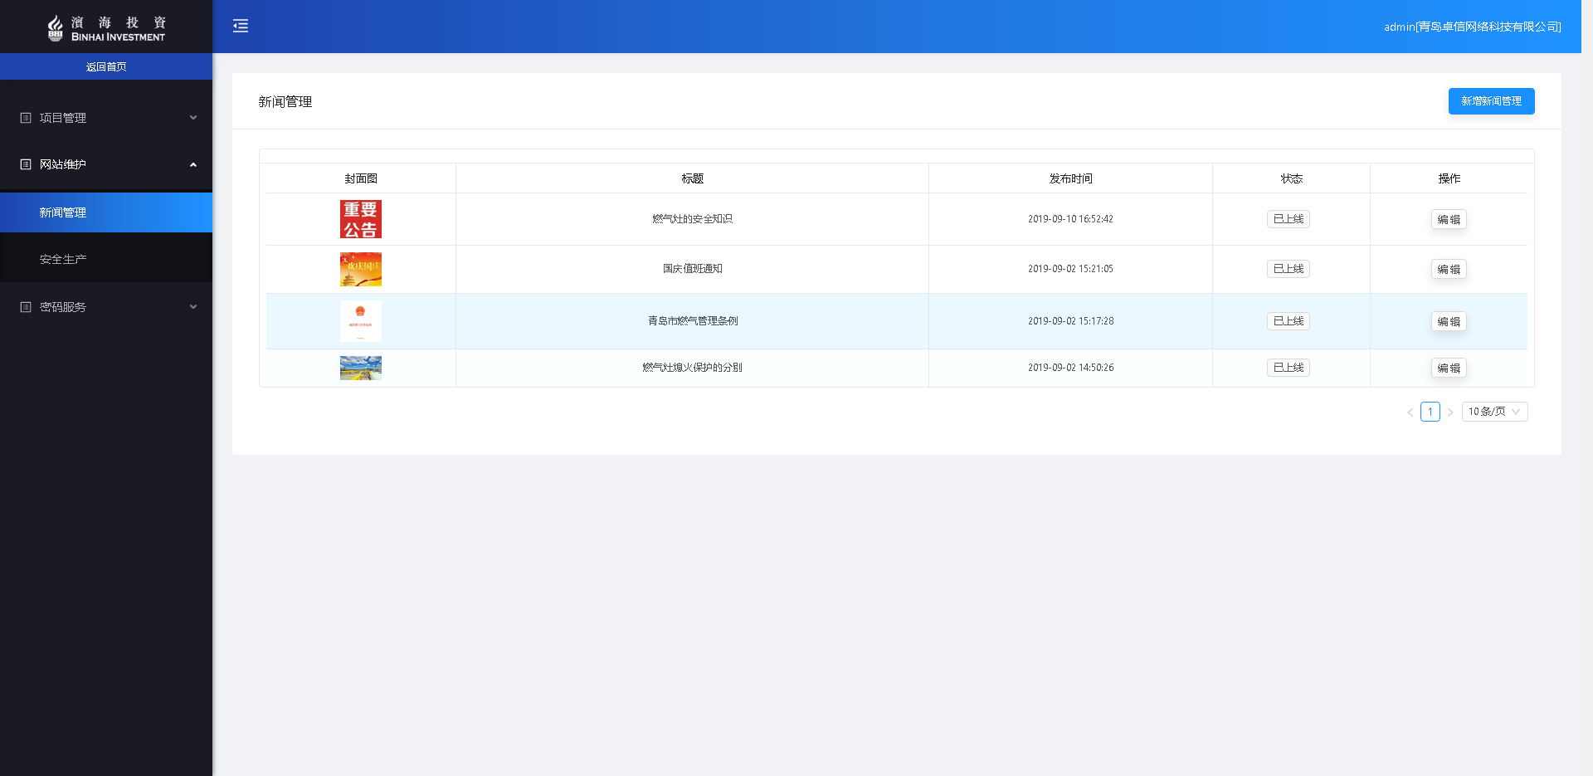Click publish time 2019-09-02 15:21:05

click(1070, 269)
